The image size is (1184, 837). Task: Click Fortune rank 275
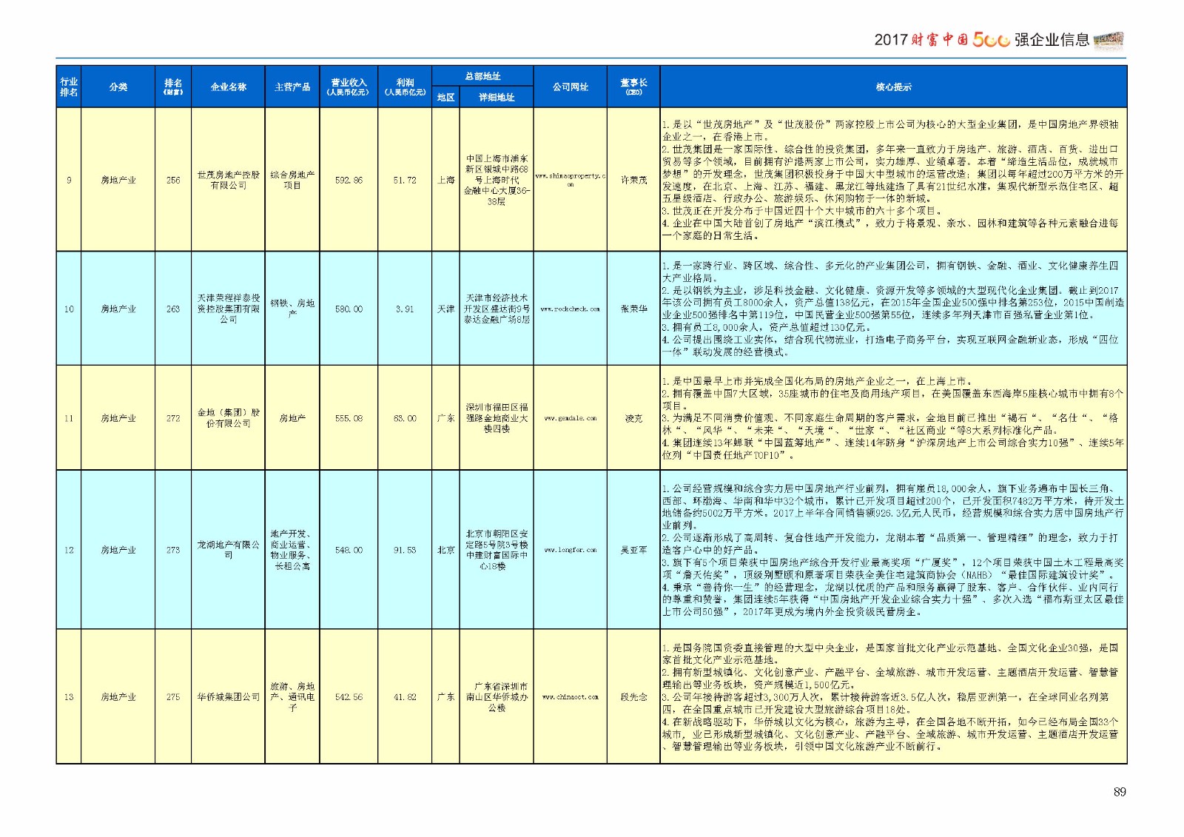coord(173,697)
